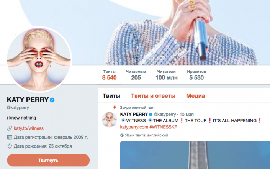The width and height of the screenshot is (270, 169).
Task: Click the balloon icon for birth date
Action: (9, 146)
